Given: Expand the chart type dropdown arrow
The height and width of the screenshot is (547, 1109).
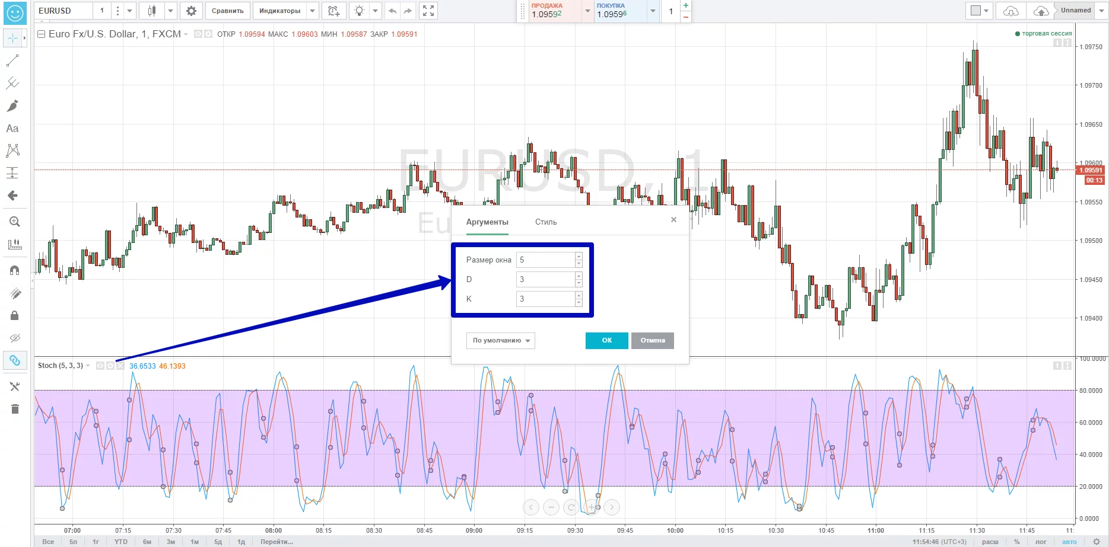Looking at the screenshot, I should click(x=170, y=11).
